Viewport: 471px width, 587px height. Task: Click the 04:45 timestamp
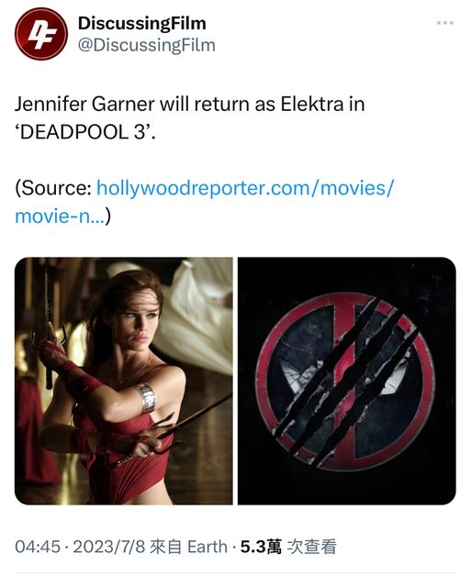(x=38, y=547)
